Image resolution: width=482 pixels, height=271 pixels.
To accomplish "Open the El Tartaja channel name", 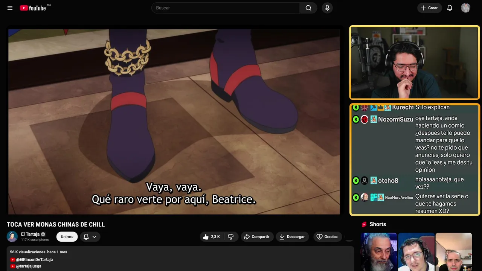I will point(30,234).
